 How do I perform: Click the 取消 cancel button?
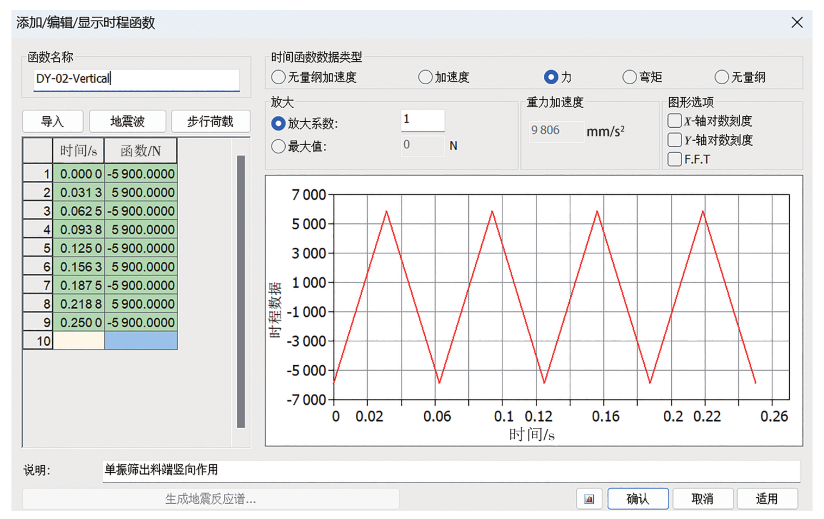click(702, 498)
